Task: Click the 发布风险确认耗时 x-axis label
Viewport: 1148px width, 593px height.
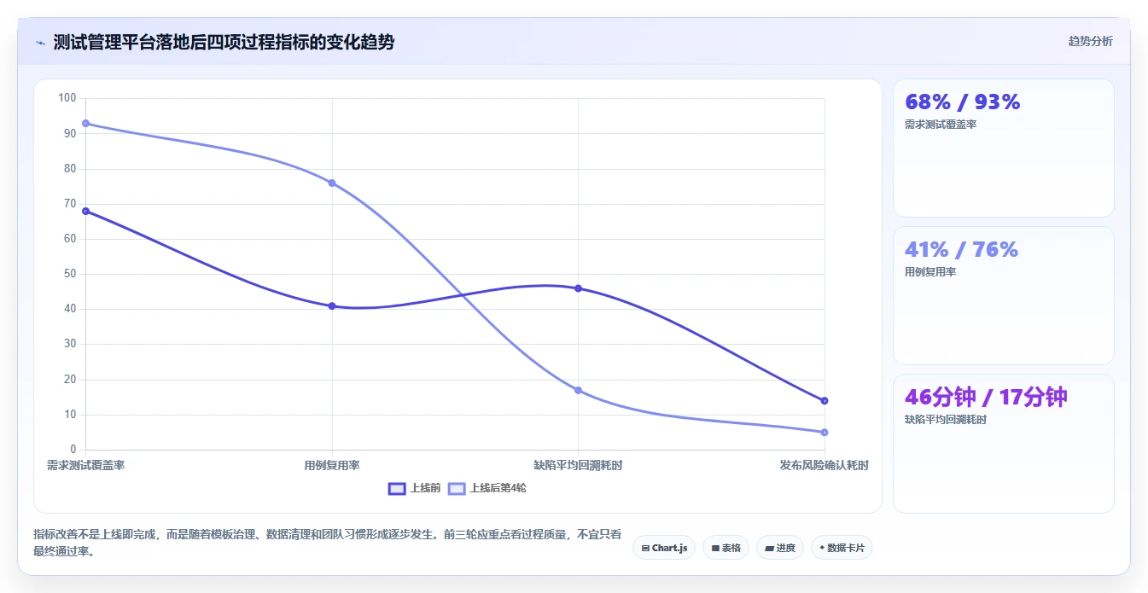Action: [825, 465]
